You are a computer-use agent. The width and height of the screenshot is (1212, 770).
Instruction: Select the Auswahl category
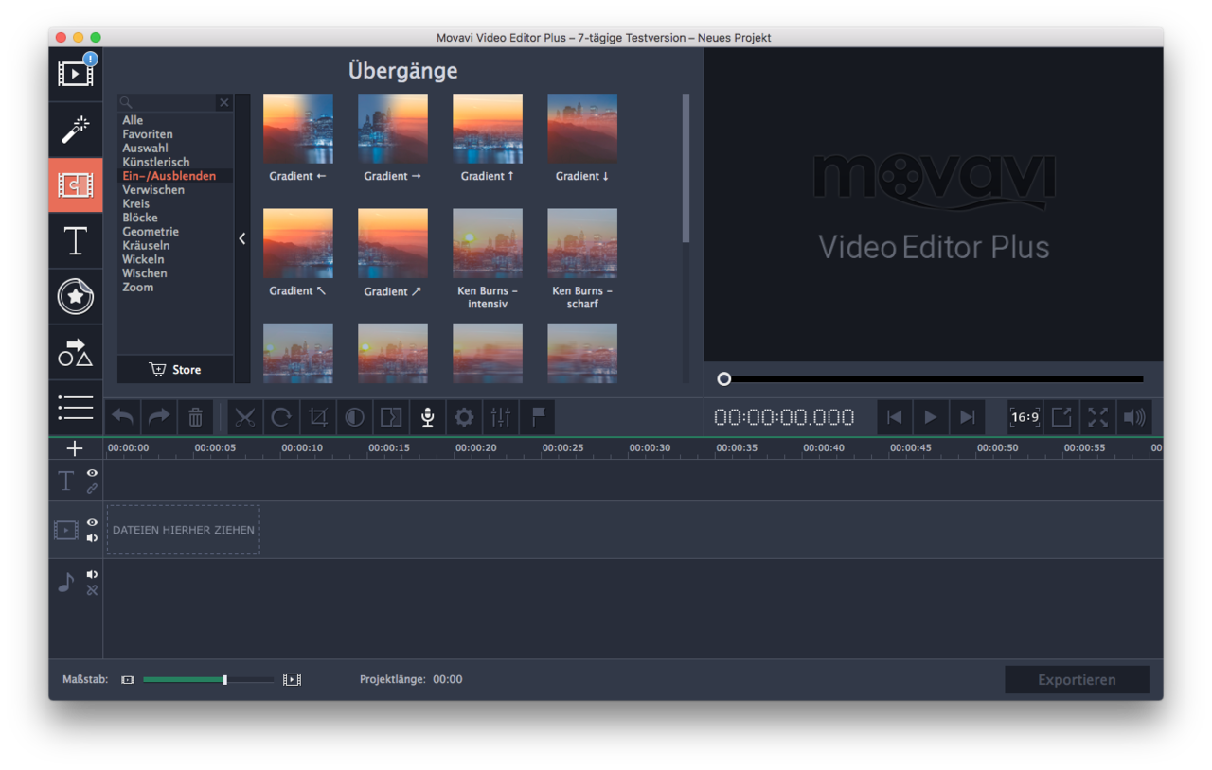[x=145, y=149]
